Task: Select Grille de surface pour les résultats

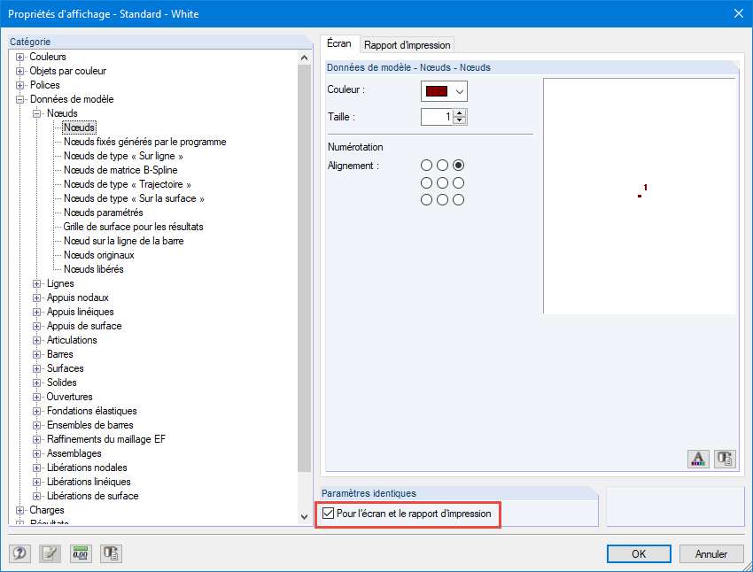Action: pos(133,227)
